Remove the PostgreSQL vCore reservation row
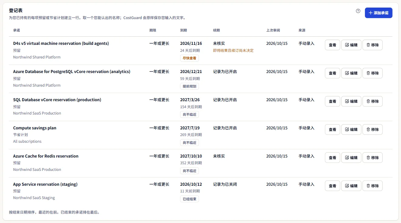Screen dimensions: 401x223 point(373,73)
